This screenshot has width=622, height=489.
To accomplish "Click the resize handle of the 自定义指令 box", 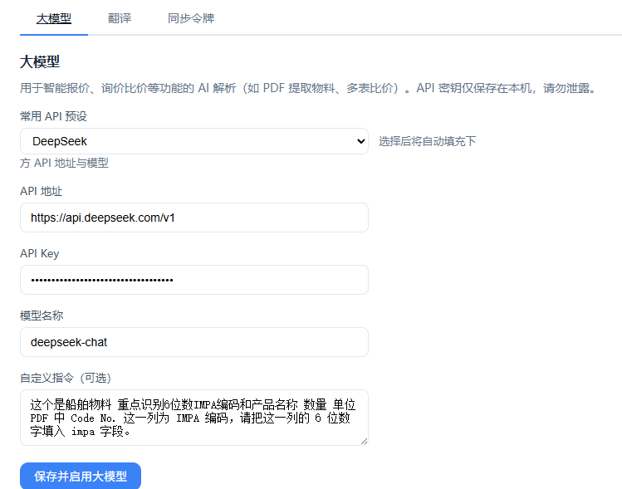I will (x=365, y=442).
